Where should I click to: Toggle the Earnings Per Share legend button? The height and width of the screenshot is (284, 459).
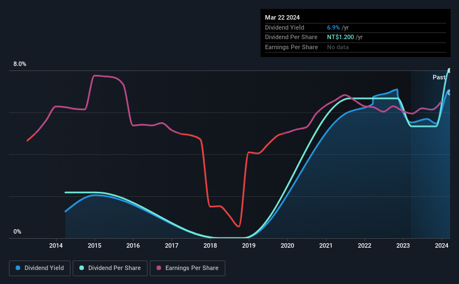(187, 268)
